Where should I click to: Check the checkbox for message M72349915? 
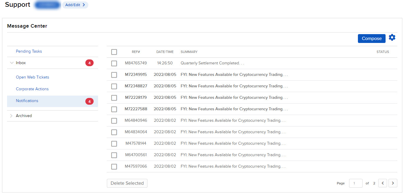pyautogui.click(x=114, y=75)
